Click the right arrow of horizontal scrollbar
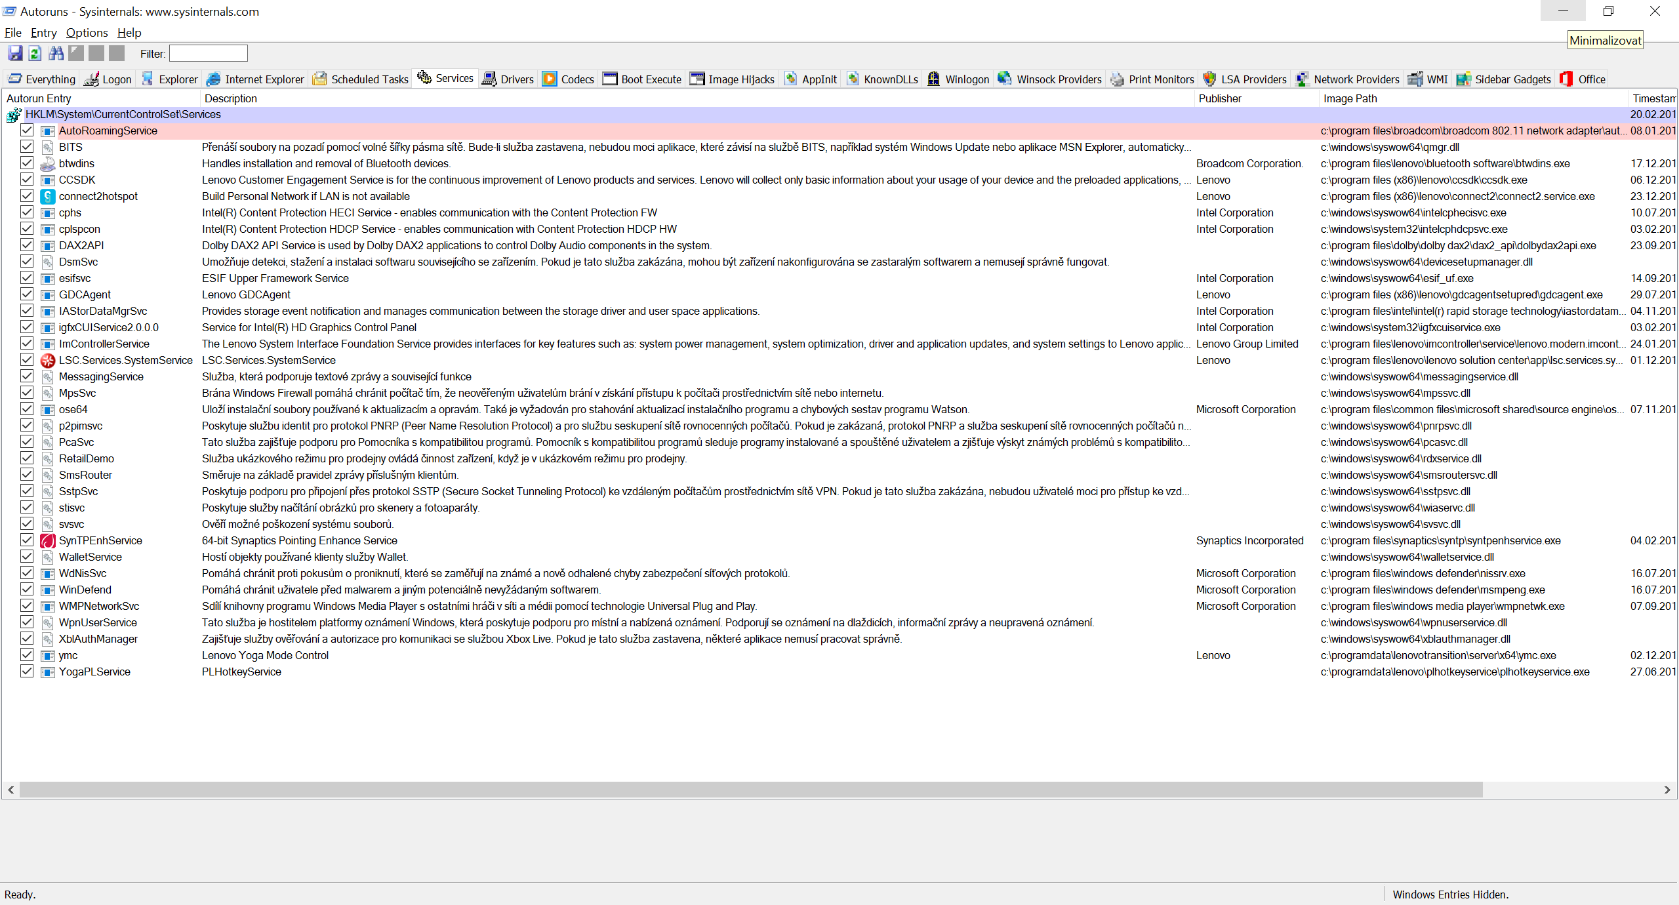The width and height of the screenshot is (1679, 905). [1667, 790]
